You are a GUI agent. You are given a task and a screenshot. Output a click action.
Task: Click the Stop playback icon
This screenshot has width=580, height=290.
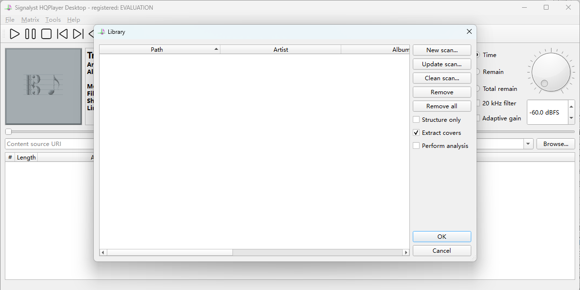(46, 34)
